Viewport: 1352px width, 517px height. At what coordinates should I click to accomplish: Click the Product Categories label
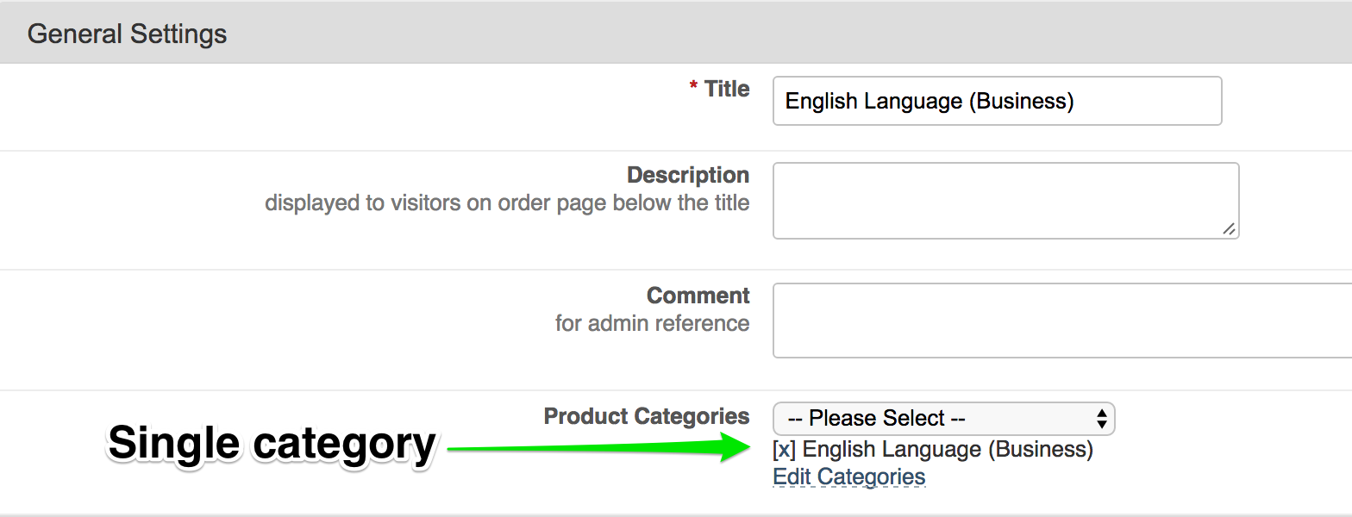pyautogui.click(x=647, y=416)
